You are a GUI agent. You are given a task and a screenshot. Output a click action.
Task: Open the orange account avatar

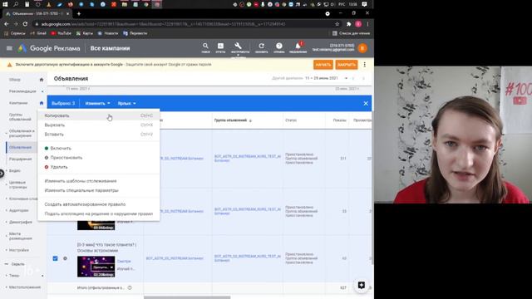click(x=362, y=48)
